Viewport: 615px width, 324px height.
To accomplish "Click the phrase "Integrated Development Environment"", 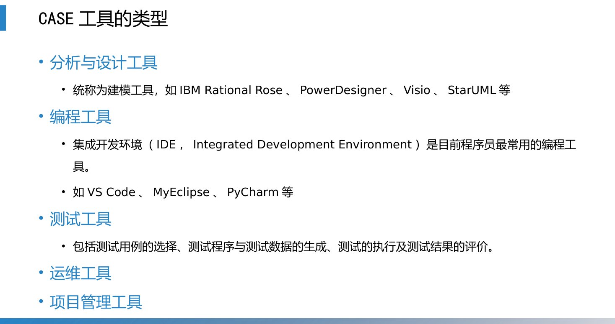I will point(302,145).
